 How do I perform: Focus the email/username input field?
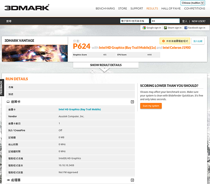(x=135, y=21)
